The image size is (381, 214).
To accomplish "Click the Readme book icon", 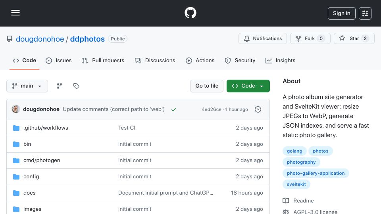I will pyautogui.click(x=286, y=201).
